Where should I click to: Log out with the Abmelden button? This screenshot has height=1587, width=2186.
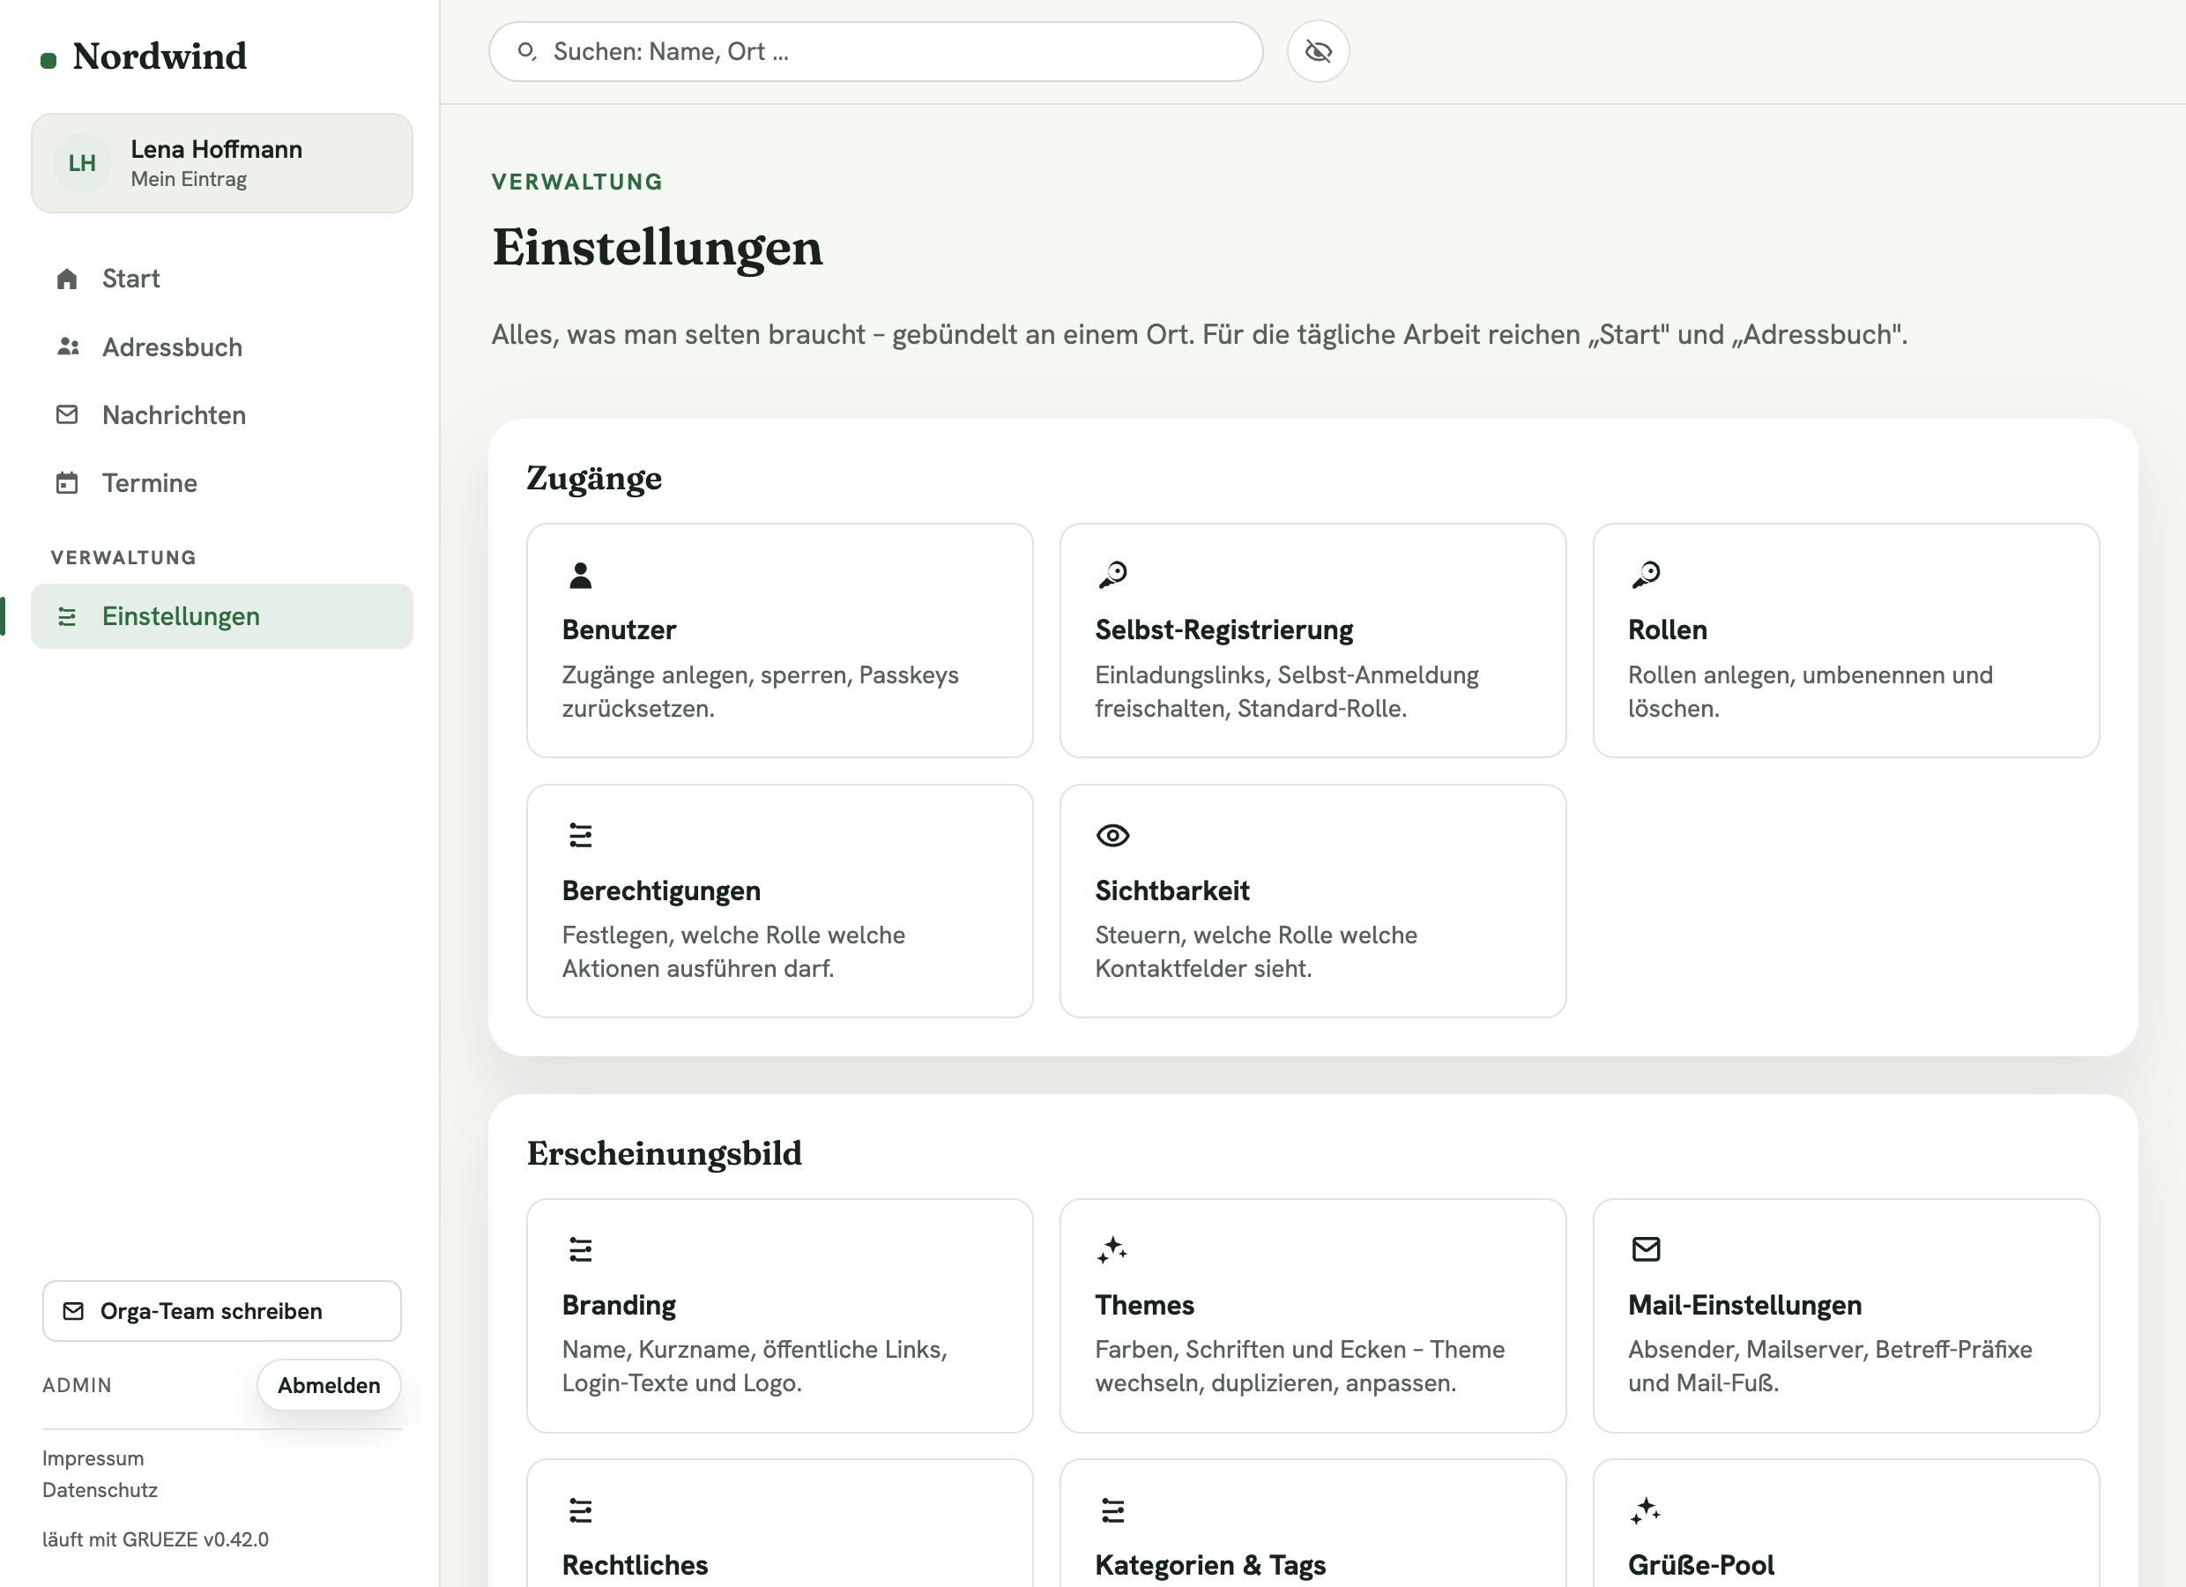329,1385
